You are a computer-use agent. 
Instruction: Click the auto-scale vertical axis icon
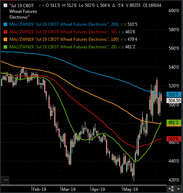coord(171,189)
